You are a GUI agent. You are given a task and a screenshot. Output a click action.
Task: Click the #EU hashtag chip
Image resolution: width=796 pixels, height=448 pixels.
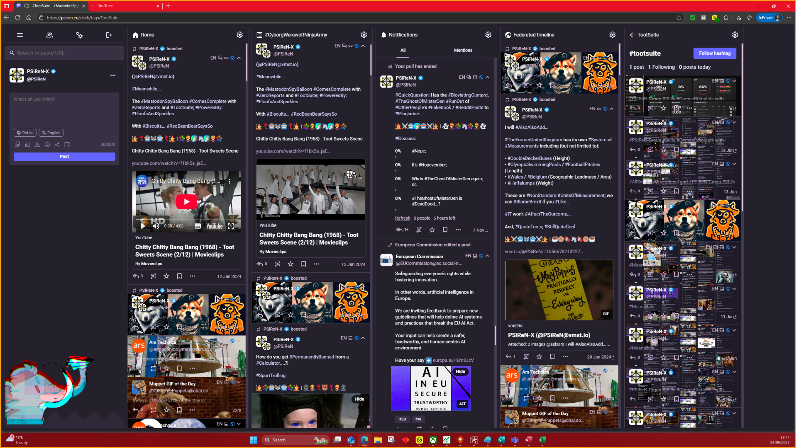click(x=402, y=419)
